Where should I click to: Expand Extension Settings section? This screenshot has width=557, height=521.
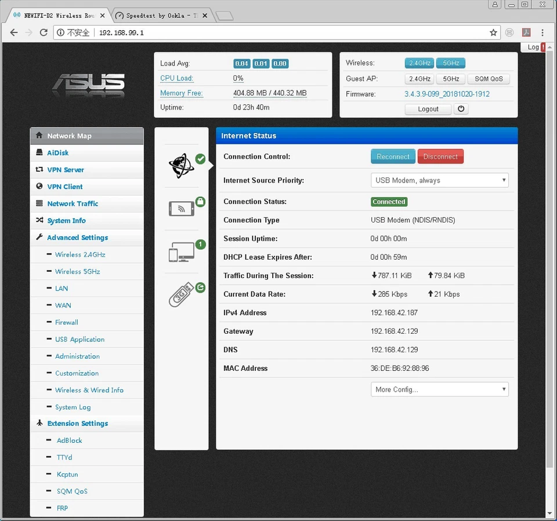[87, 424]
